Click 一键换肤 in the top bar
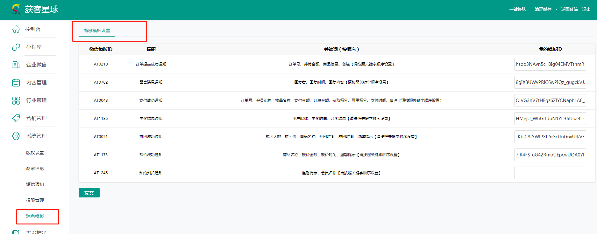 coord(517,10)
